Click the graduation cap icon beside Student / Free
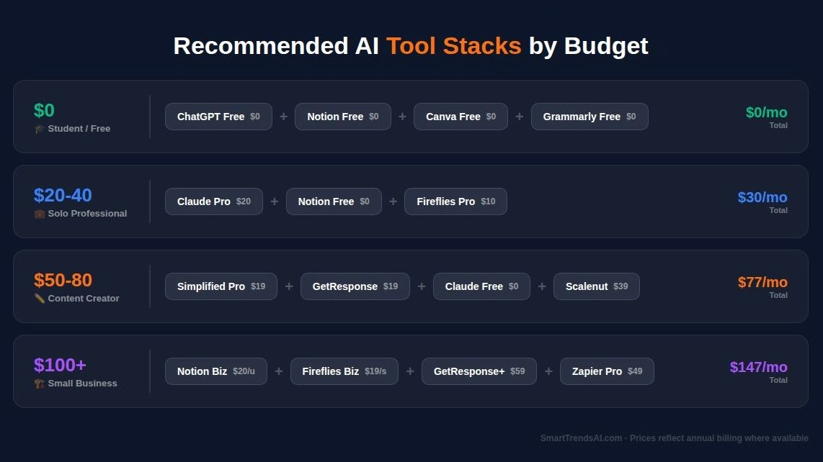Screen dimensions: 823x462 [x=39, y=129]
